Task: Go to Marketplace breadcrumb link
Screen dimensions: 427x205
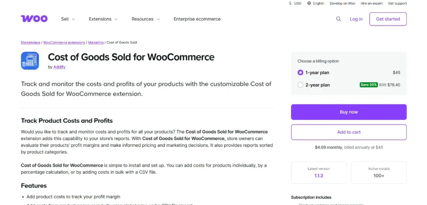Action: 30,42
